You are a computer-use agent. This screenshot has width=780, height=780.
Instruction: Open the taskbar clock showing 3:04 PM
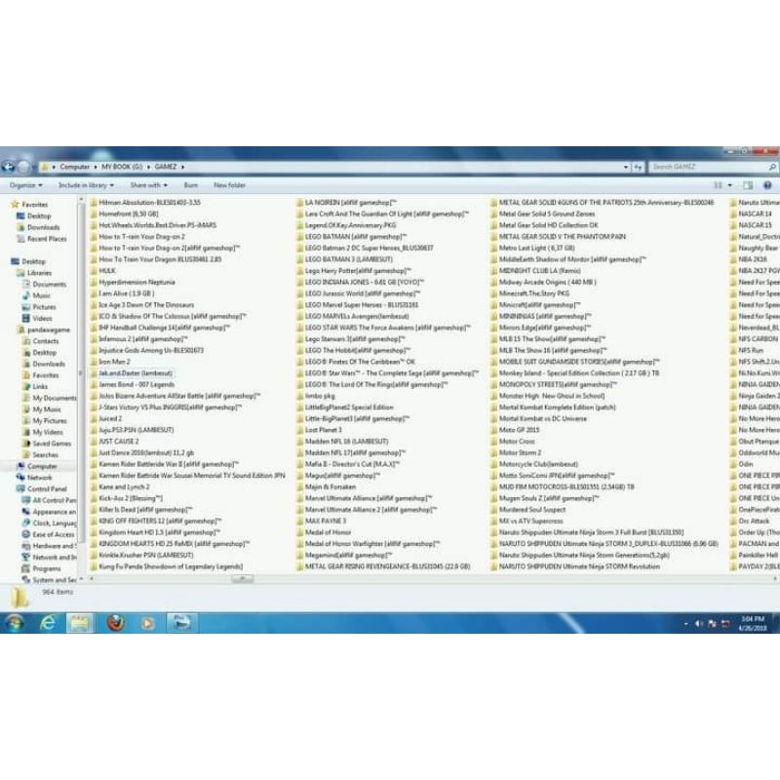click(753, 623)
